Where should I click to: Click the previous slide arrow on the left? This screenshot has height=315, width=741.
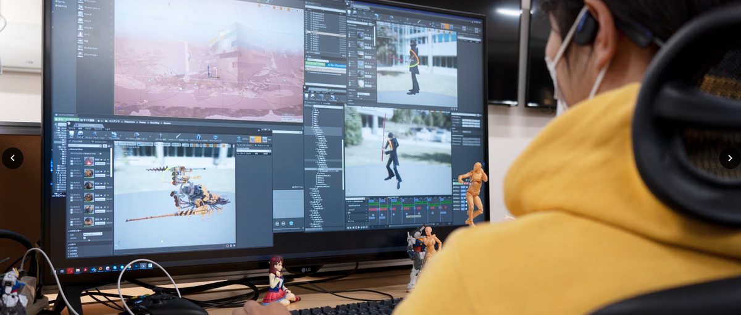tap(12, 158)
